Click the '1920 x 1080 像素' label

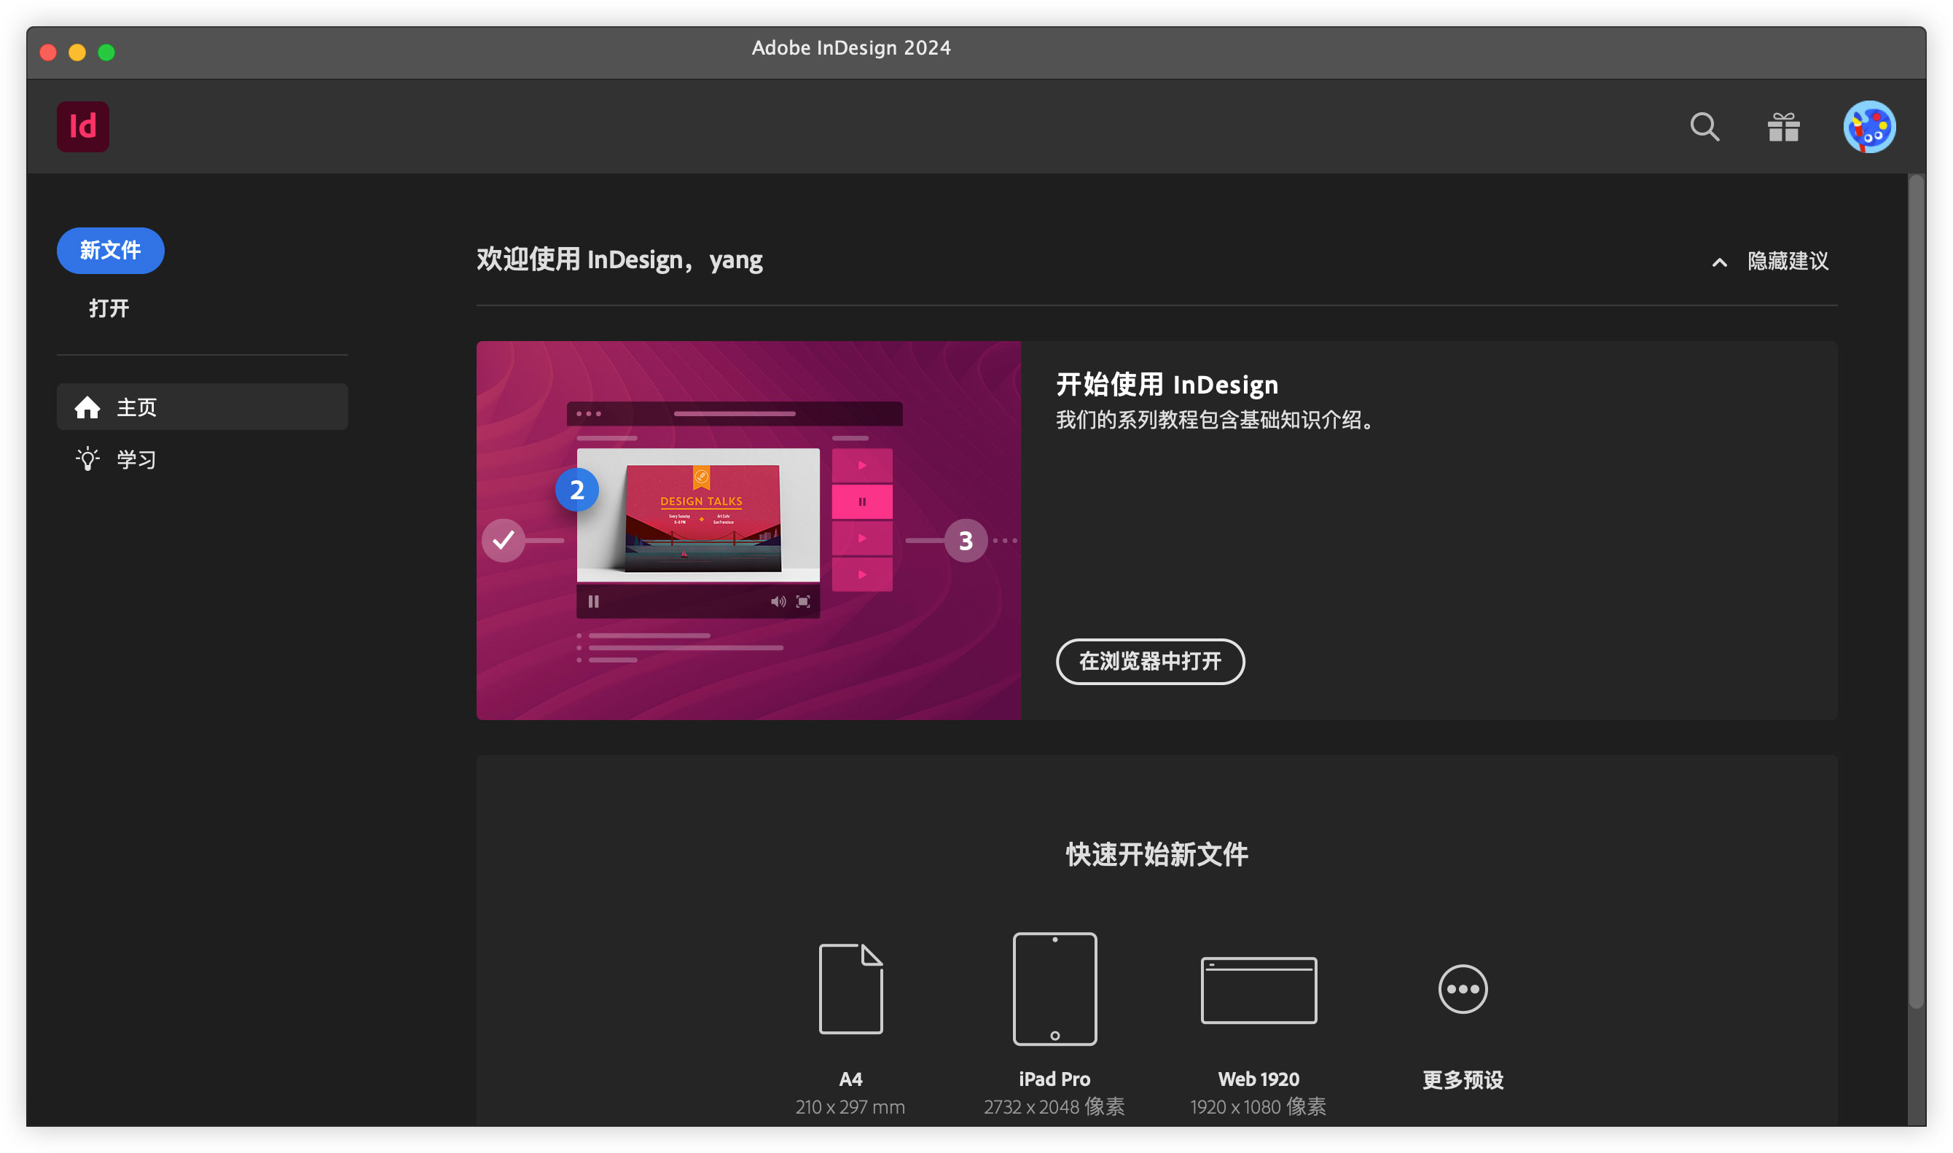(x=1258, y=1106)
